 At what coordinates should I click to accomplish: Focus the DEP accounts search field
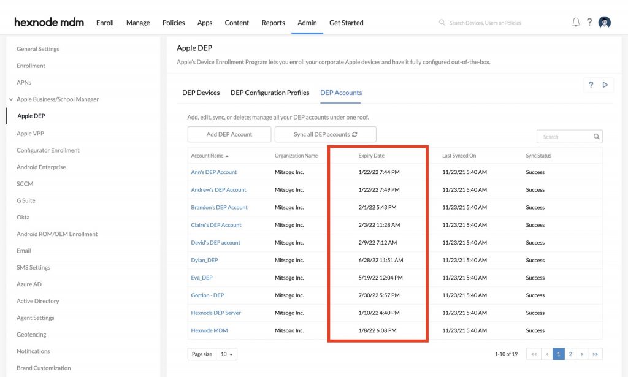coord(570,137)
